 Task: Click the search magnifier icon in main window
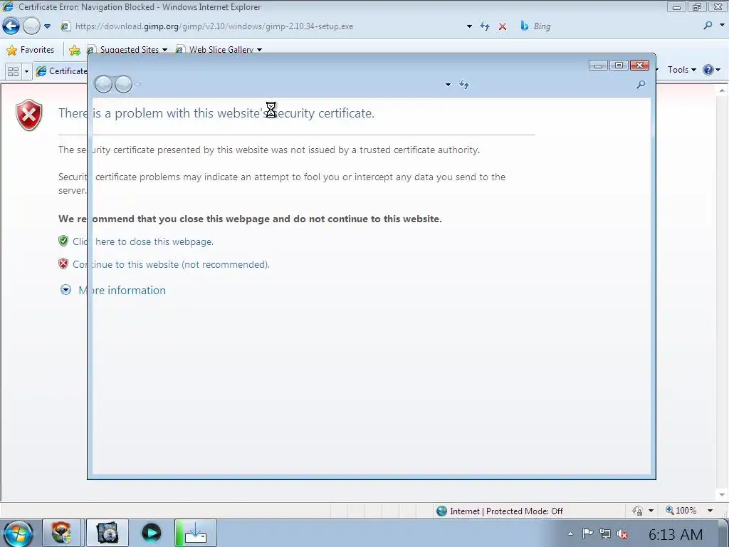coord(708,26)
